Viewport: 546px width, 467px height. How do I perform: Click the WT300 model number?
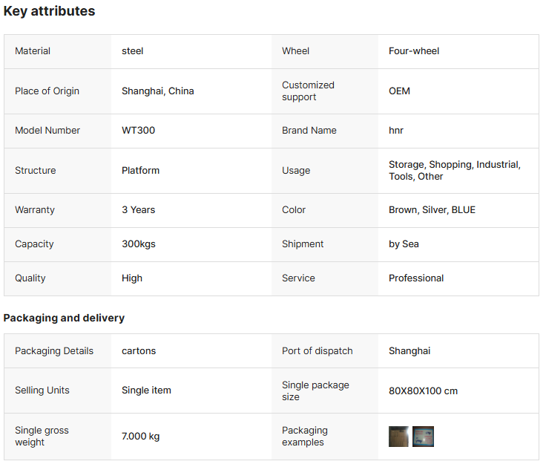[x=138, y=131]
